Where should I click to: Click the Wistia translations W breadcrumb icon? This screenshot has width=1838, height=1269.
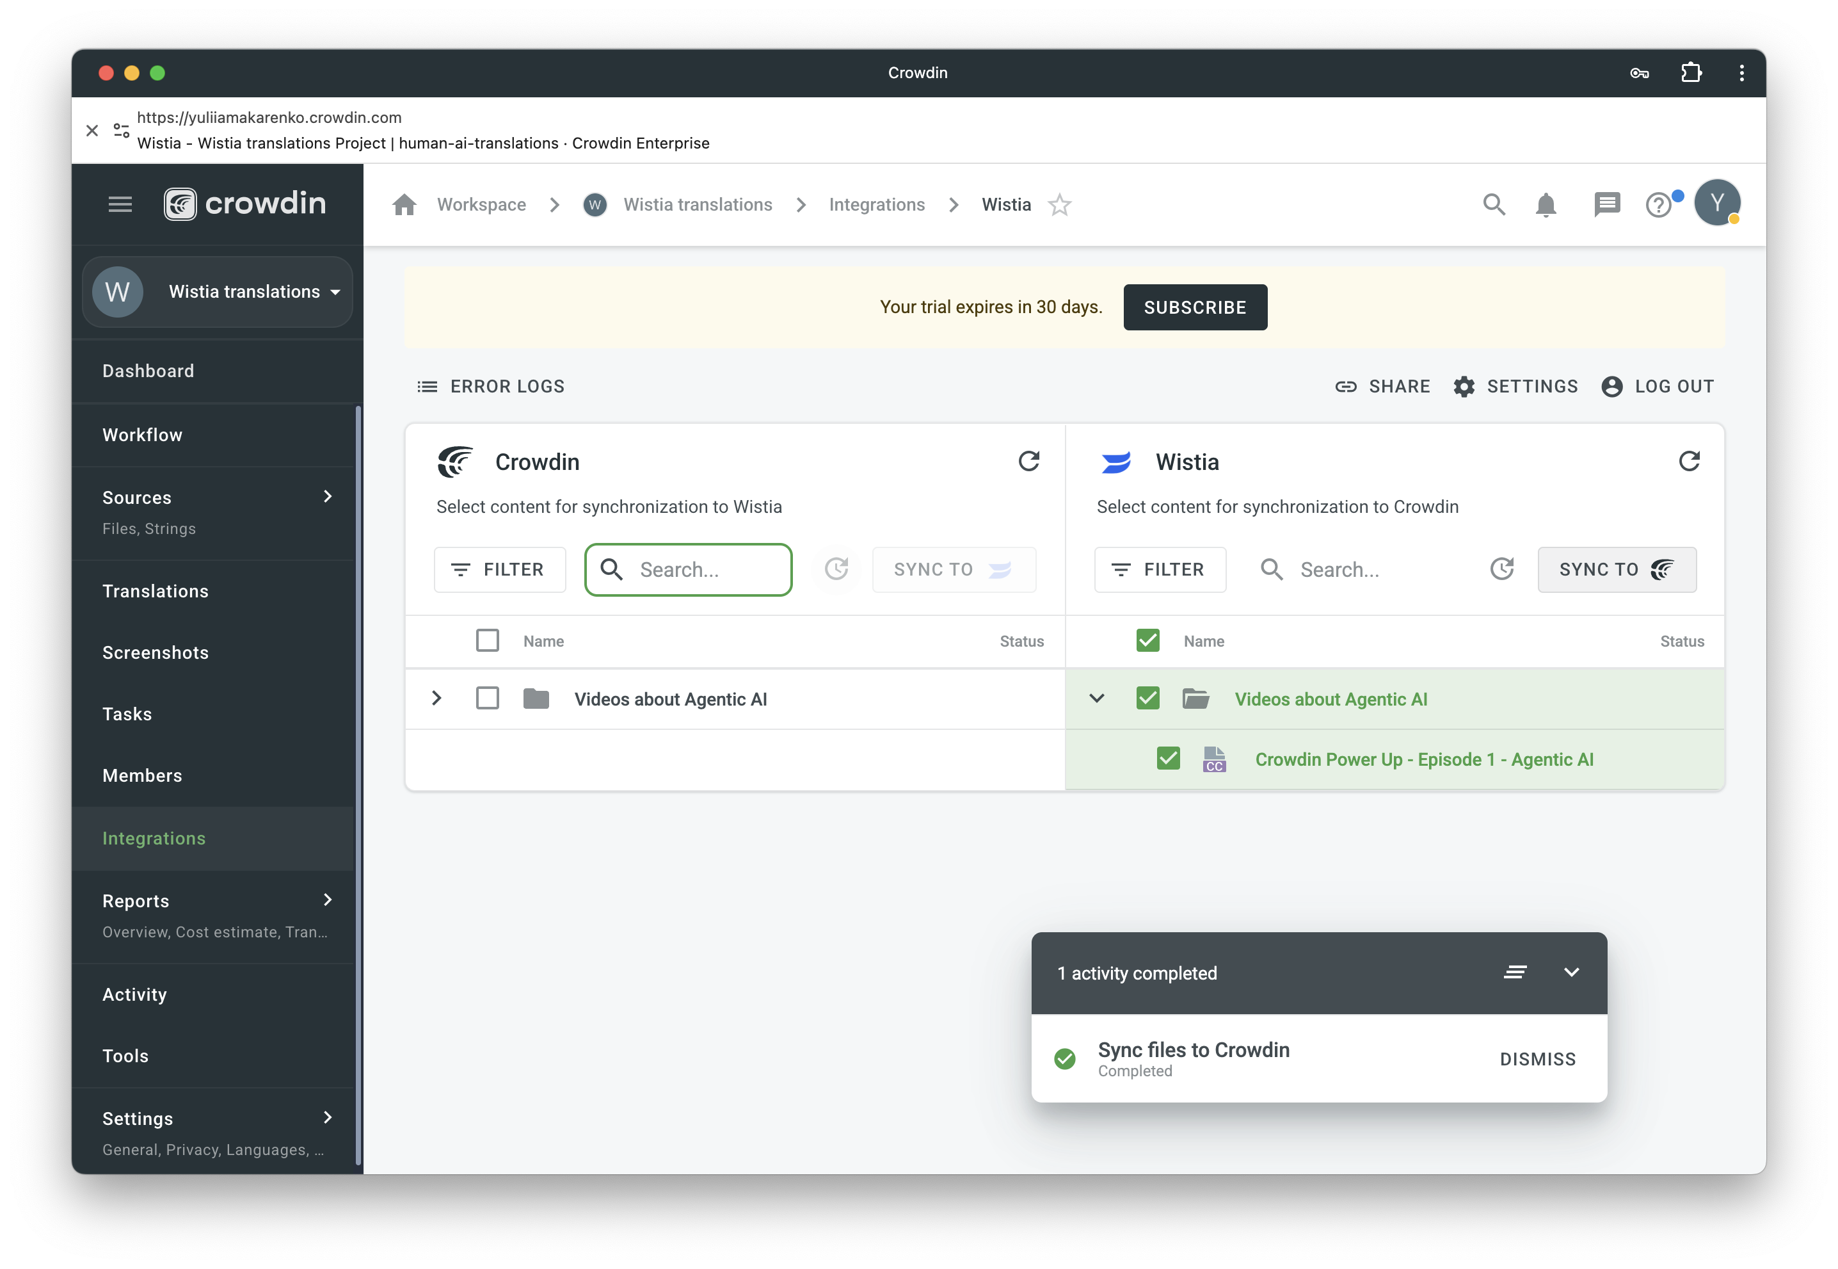(x=595, y=205)
